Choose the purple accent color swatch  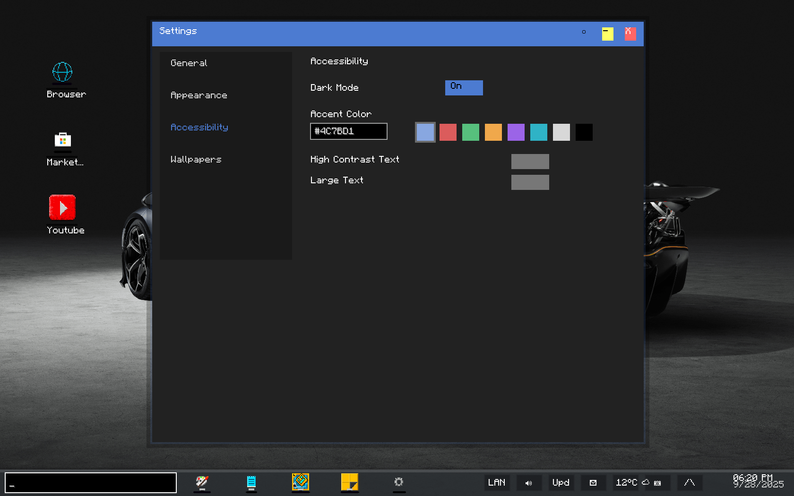pos(516,132)
